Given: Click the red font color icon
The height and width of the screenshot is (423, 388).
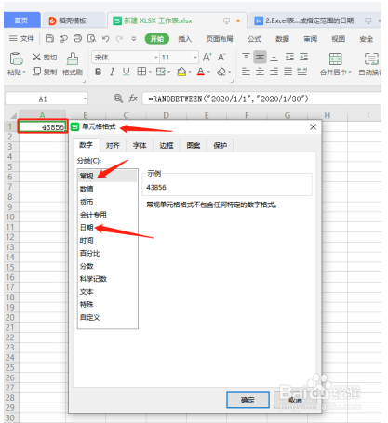Looking at the screenshot, I should 201,72.
